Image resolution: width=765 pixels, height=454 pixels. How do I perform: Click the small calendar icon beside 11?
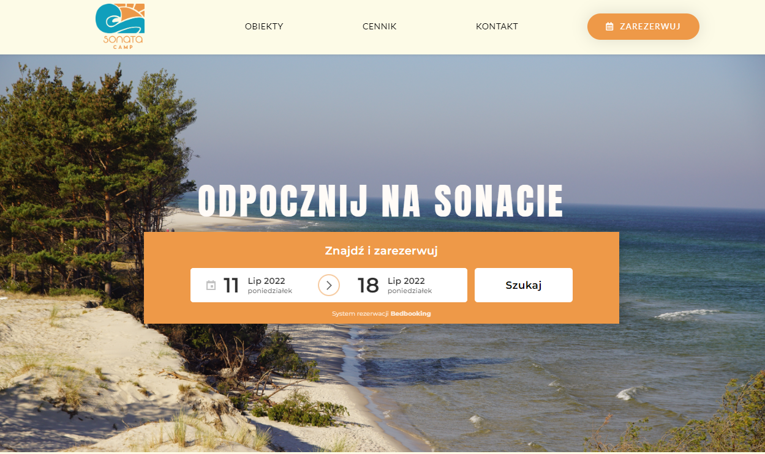[211, 285]
